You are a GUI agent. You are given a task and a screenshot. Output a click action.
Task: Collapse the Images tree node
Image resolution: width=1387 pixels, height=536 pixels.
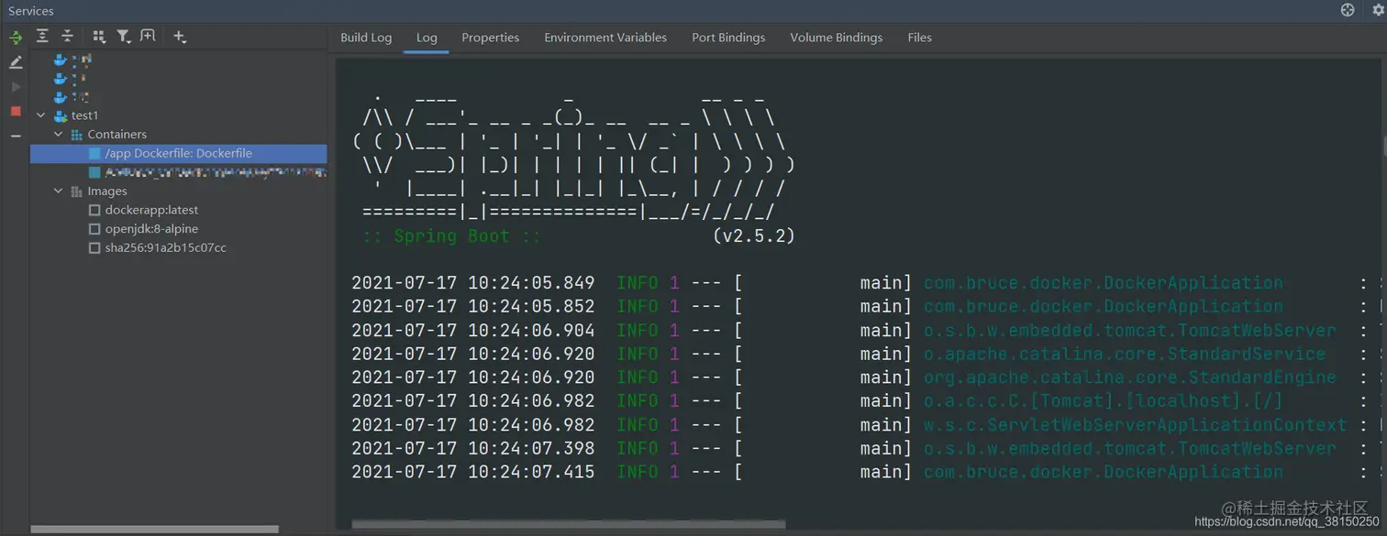click(x=59, y=191)
